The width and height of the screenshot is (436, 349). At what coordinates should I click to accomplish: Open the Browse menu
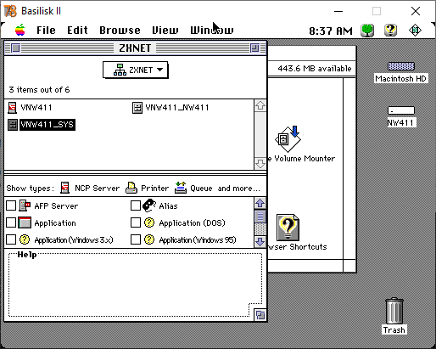[120, 30]
